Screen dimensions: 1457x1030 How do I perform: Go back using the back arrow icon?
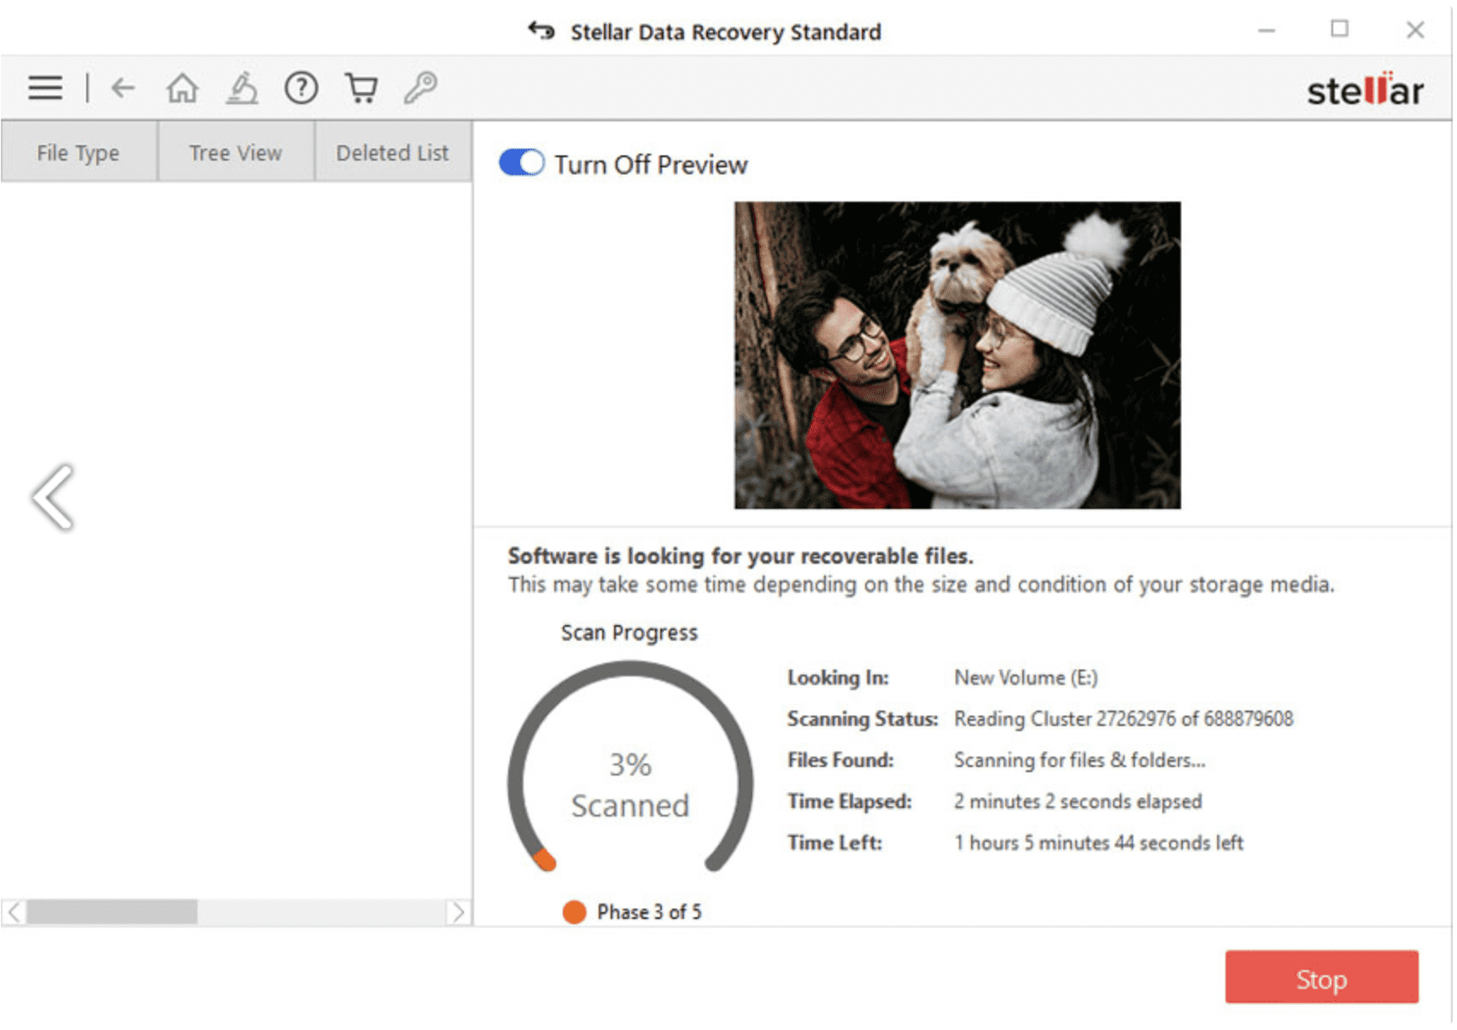123,87
